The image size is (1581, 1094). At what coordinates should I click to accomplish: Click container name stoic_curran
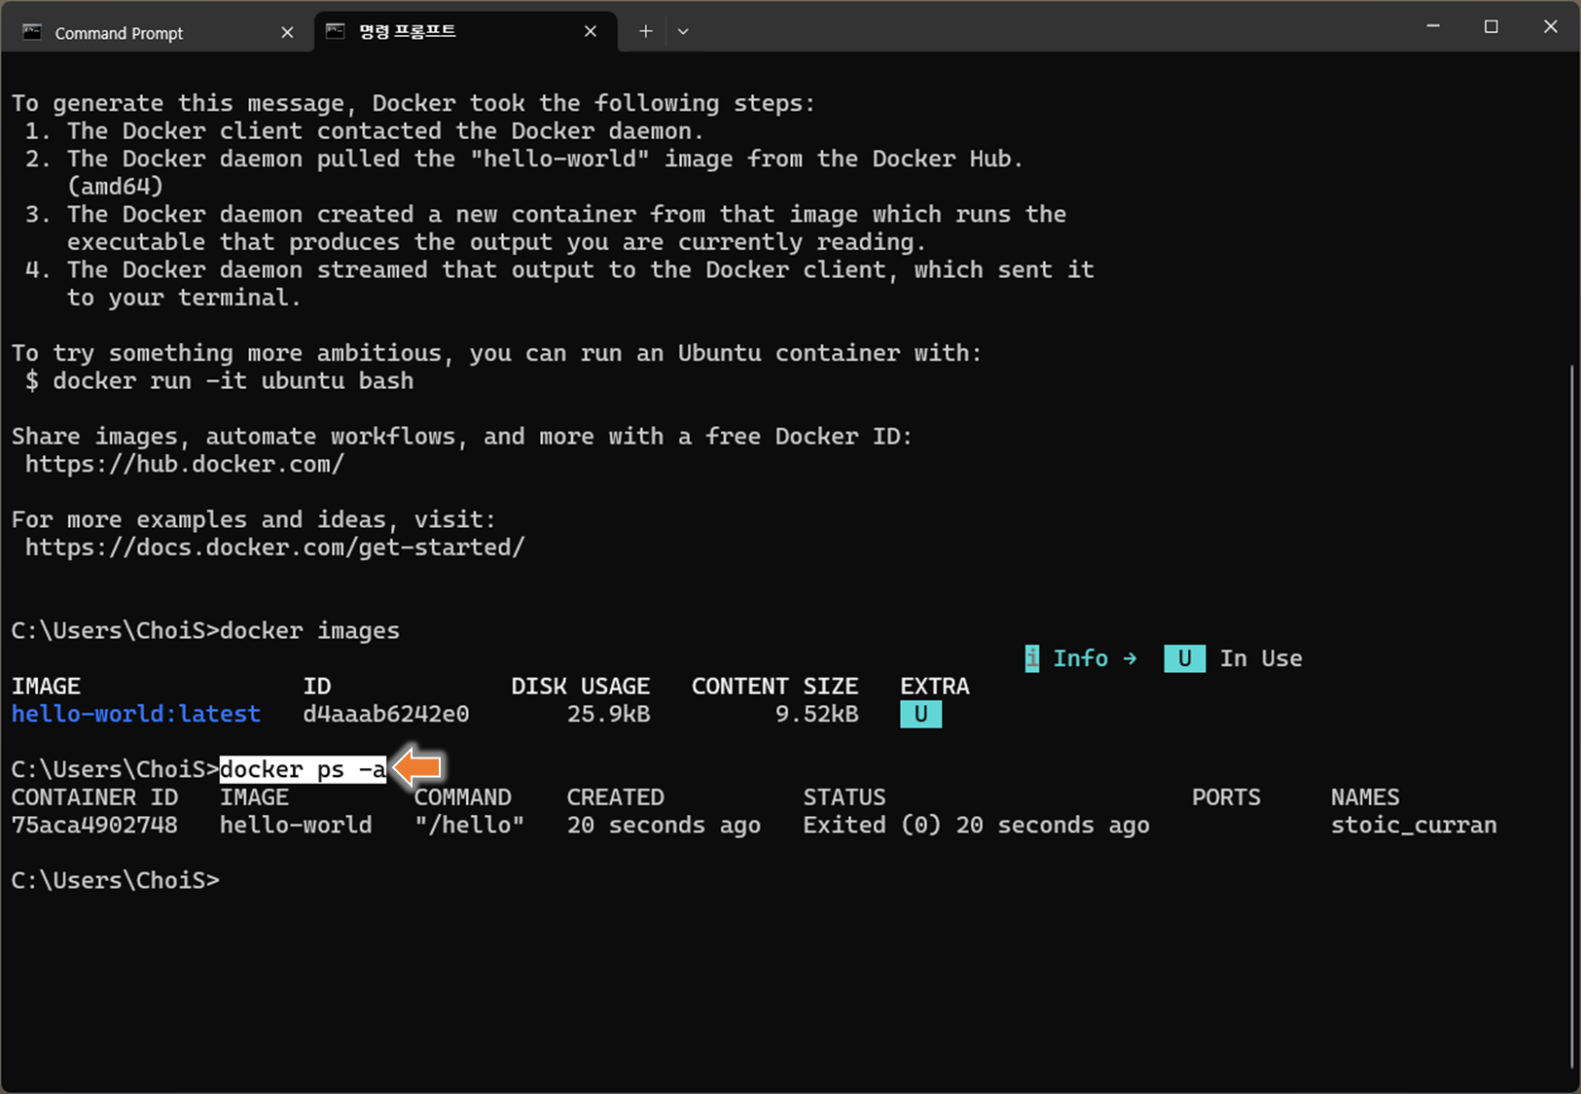[x=1414, y=825]
